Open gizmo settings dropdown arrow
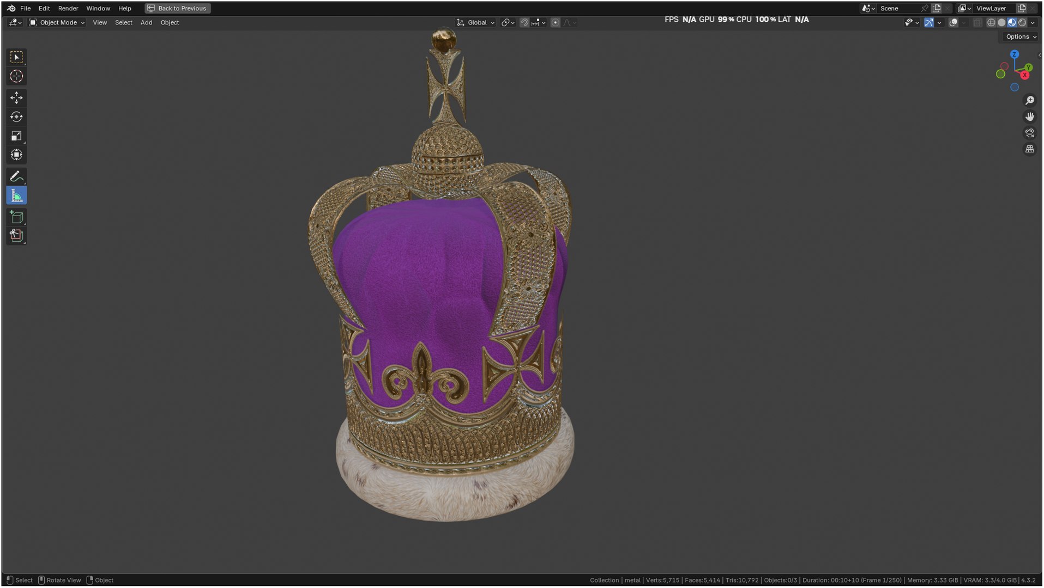Viewport: 1044px width, 588px height. tap(939, 22)
